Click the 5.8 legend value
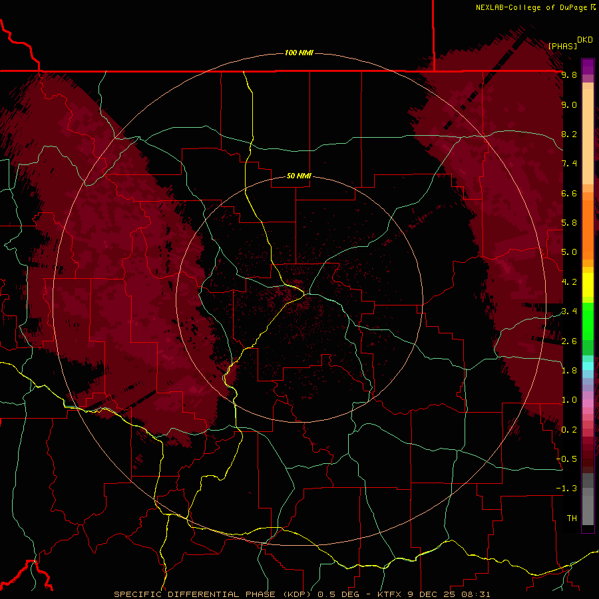The width and height of the screenshot is (599, 599). point(569,223)
